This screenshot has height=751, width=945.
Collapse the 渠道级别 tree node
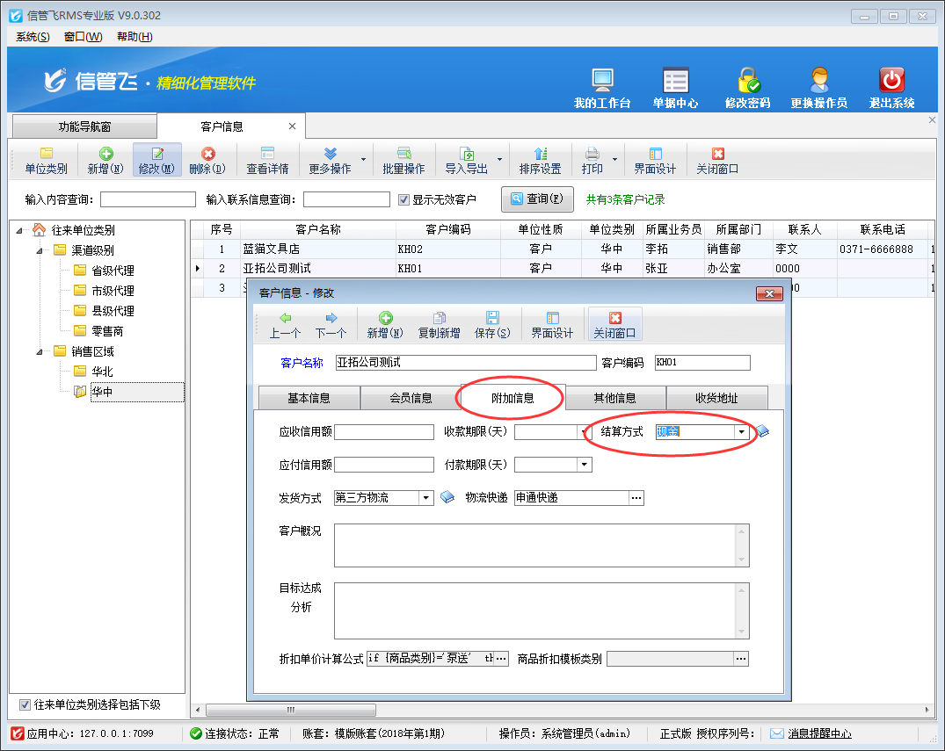(x=40, y=250)
